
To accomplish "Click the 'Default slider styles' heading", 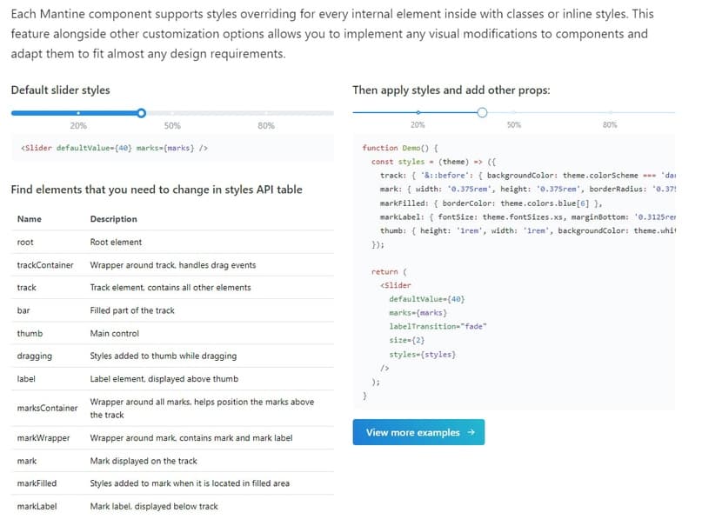I will 60,90.
